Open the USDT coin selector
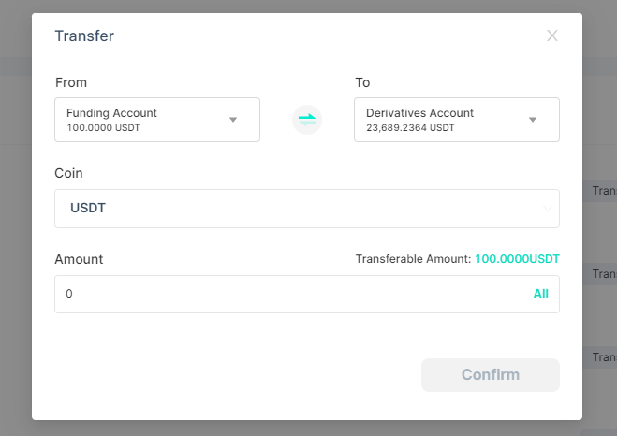This screenshot has width=617, height=436. [307, 209]
